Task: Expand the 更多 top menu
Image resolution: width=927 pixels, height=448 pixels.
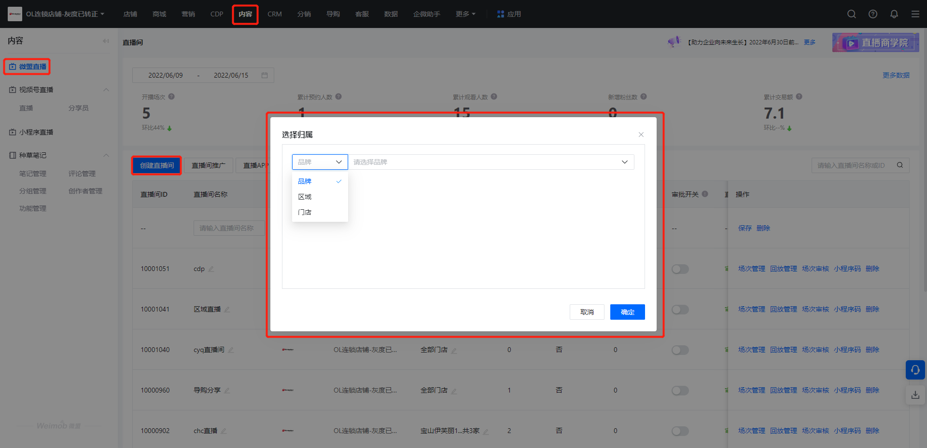Action: [465, 14]
